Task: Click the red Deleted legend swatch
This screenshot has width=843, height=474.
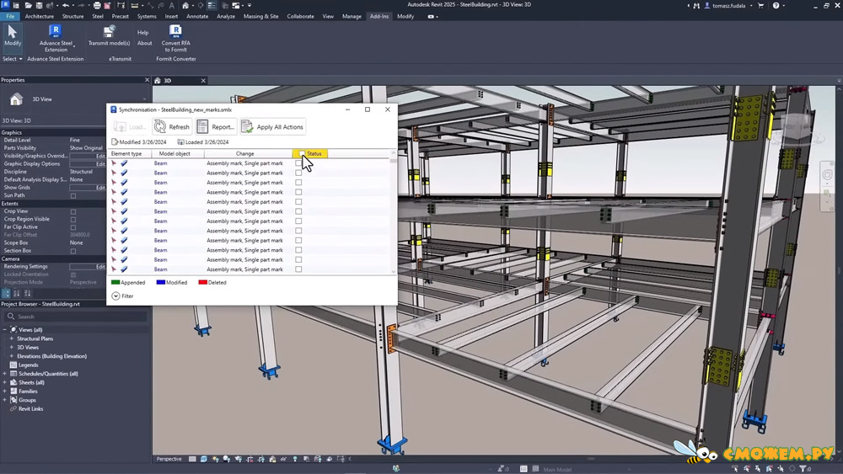Action: (x=202, y=282)
